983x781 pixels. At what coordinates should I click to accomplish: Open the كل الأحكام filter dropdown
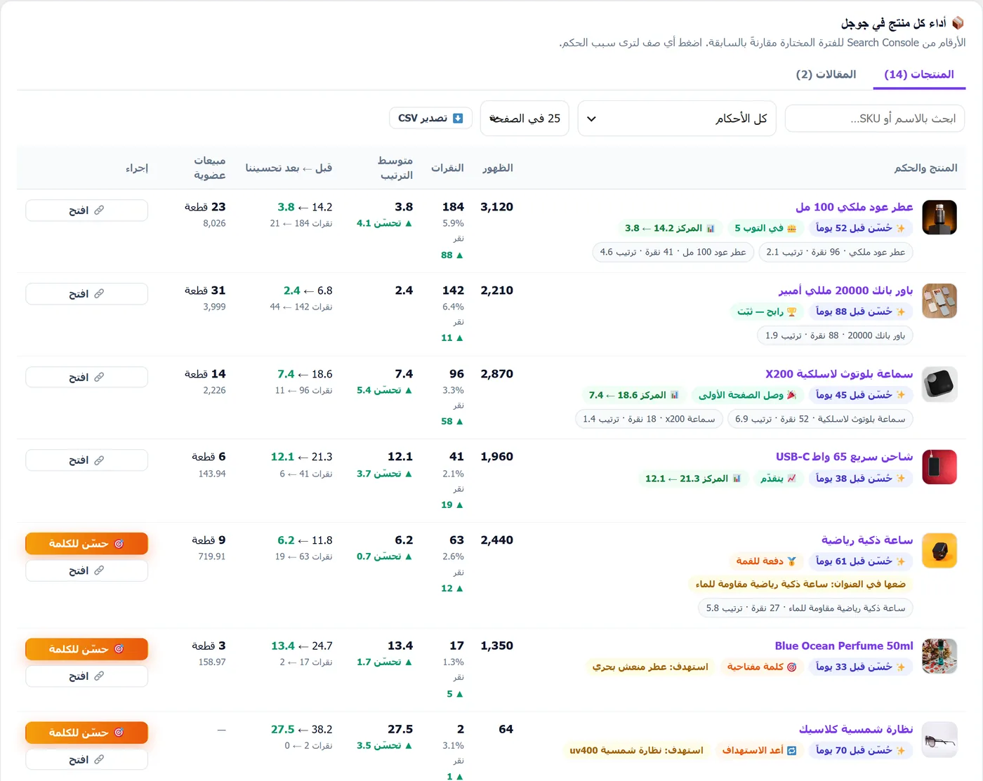(x=677, y=119)
